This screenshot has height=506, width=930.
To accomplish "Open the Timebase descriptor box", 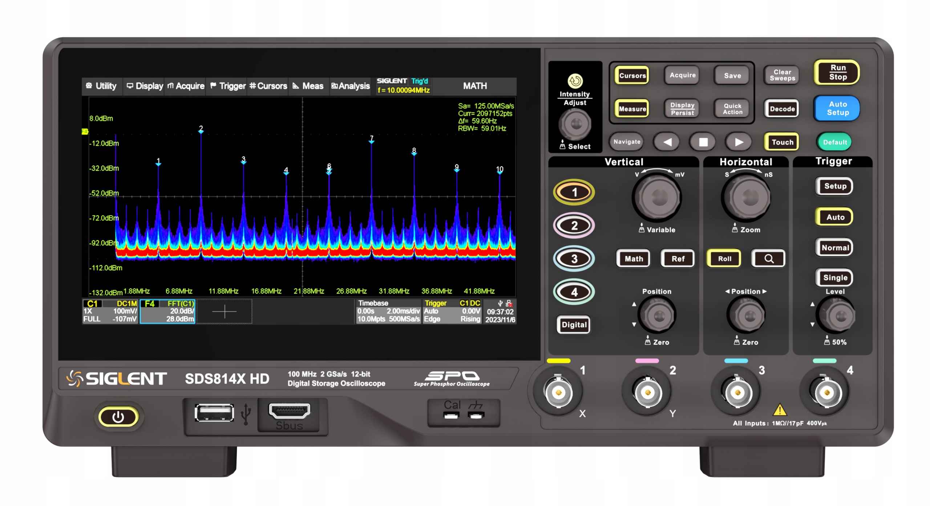I will (x=388, y=311).
